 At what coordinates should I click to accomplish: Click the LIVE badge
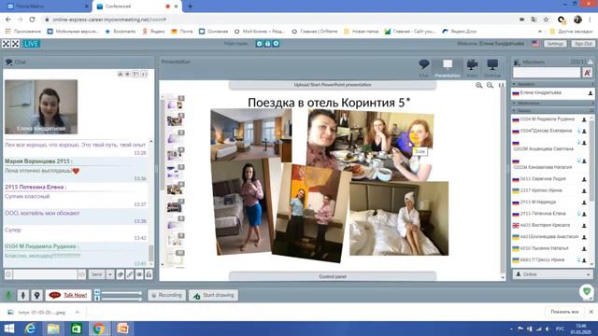point(31,44)
